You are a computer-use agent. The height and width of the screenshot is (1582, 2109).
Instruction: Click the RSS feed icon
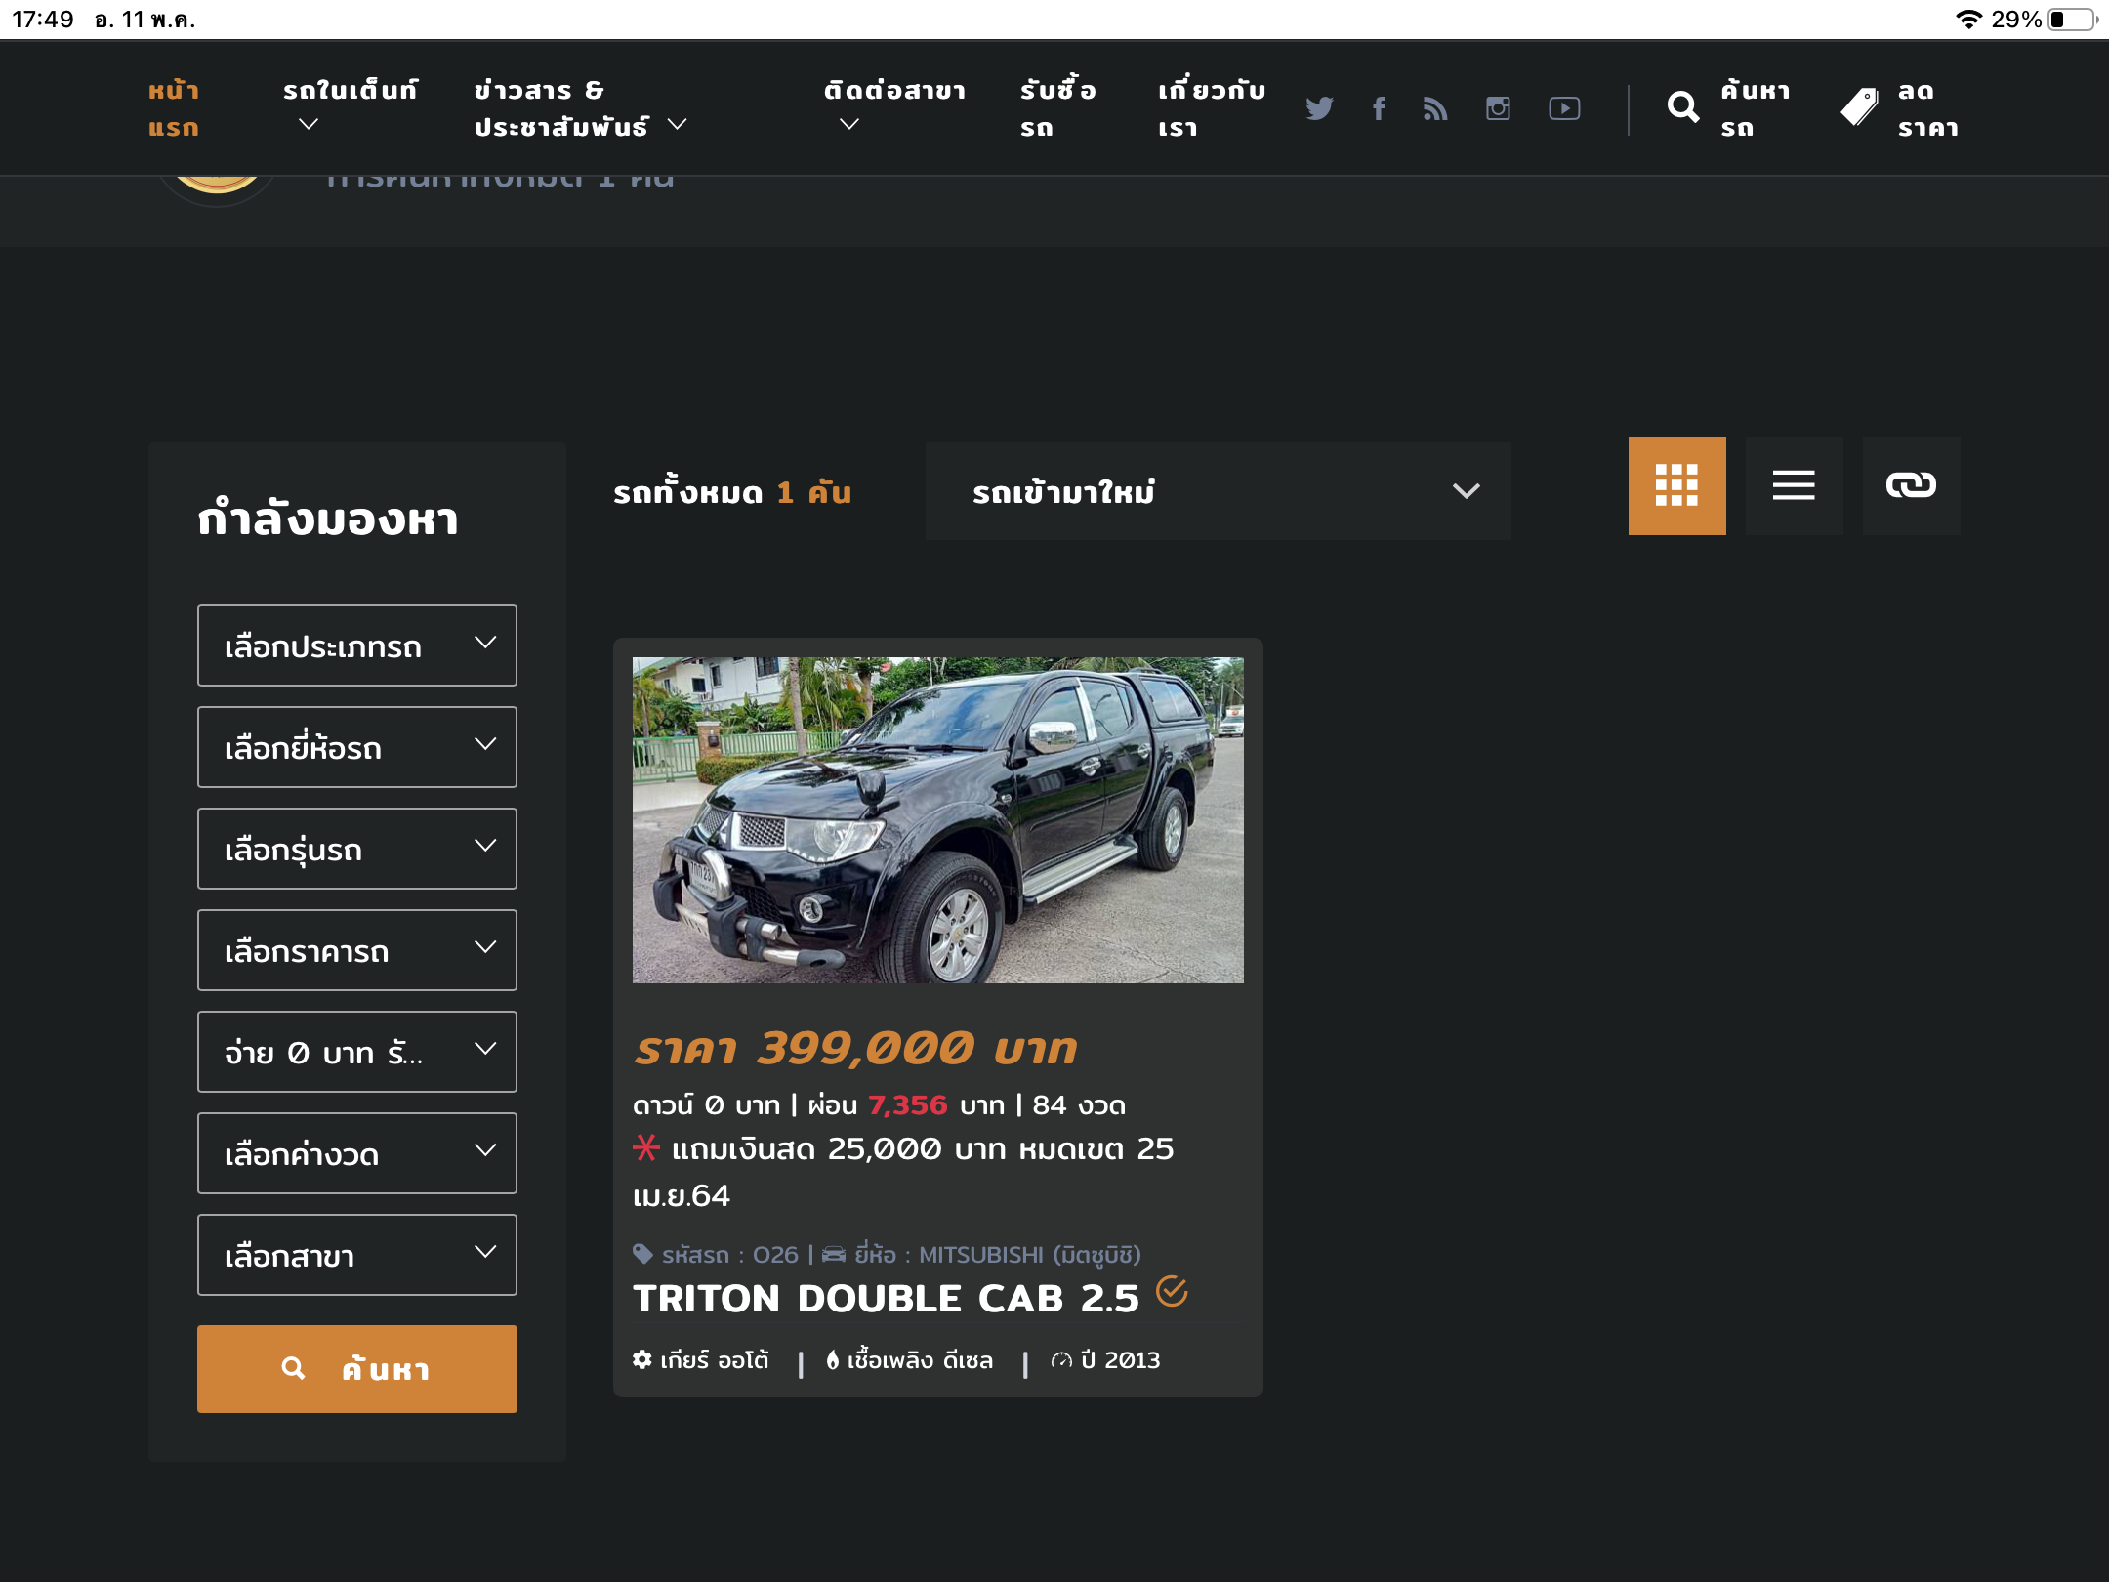coord(1435,108)
